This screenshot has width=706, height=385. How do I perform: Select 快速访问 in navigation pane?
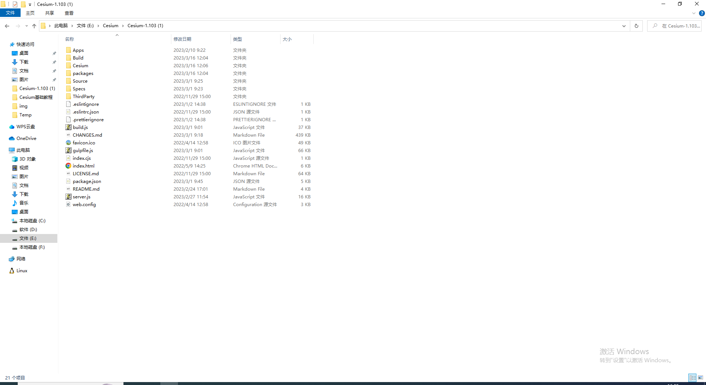coord(25,44)
